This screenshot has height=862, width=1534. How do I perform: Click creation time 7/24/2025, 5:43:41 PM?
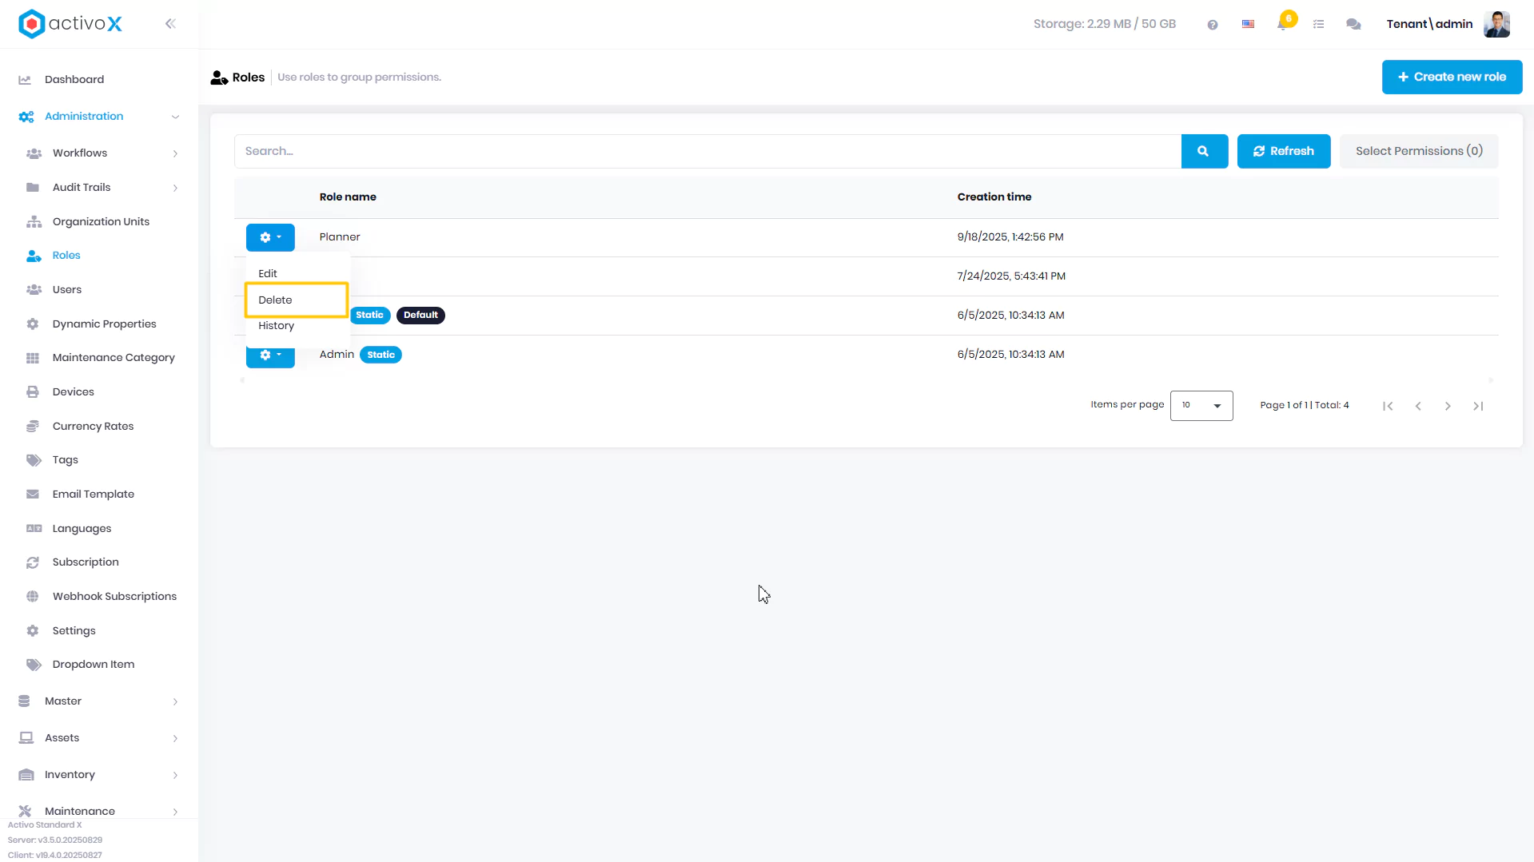pos(1011,276)
